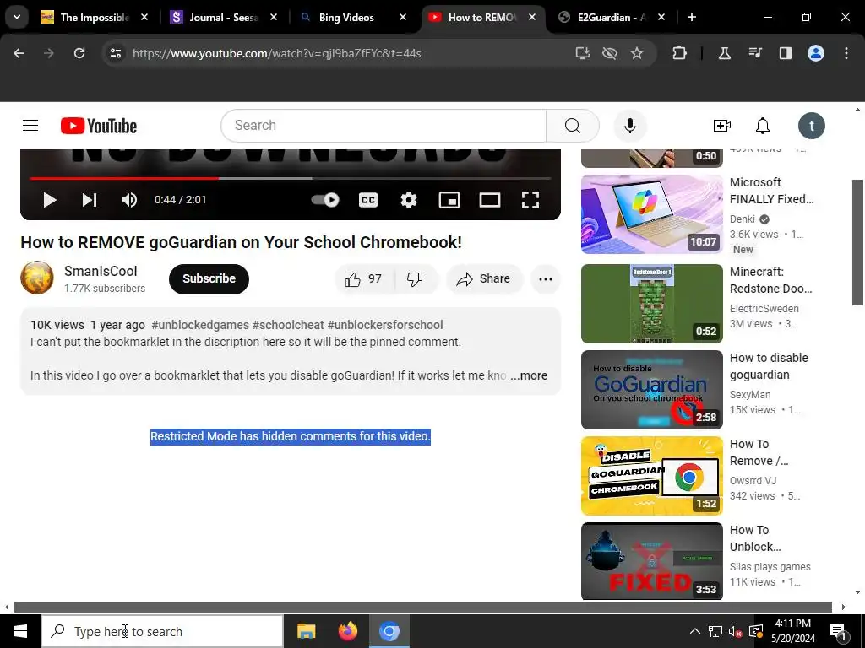Open Chrome Labs flask icon

(724, 53)
